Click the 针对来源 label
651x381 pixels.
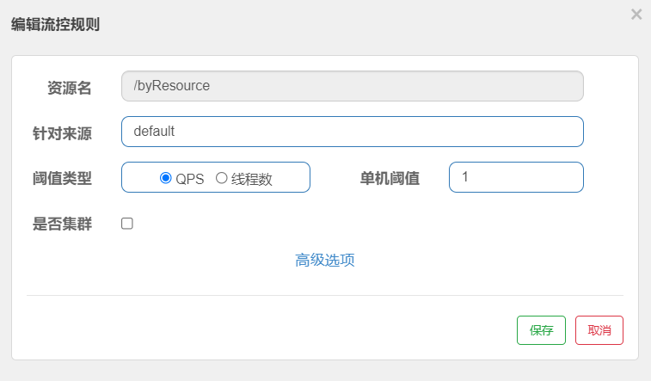(x=62, y=133)
